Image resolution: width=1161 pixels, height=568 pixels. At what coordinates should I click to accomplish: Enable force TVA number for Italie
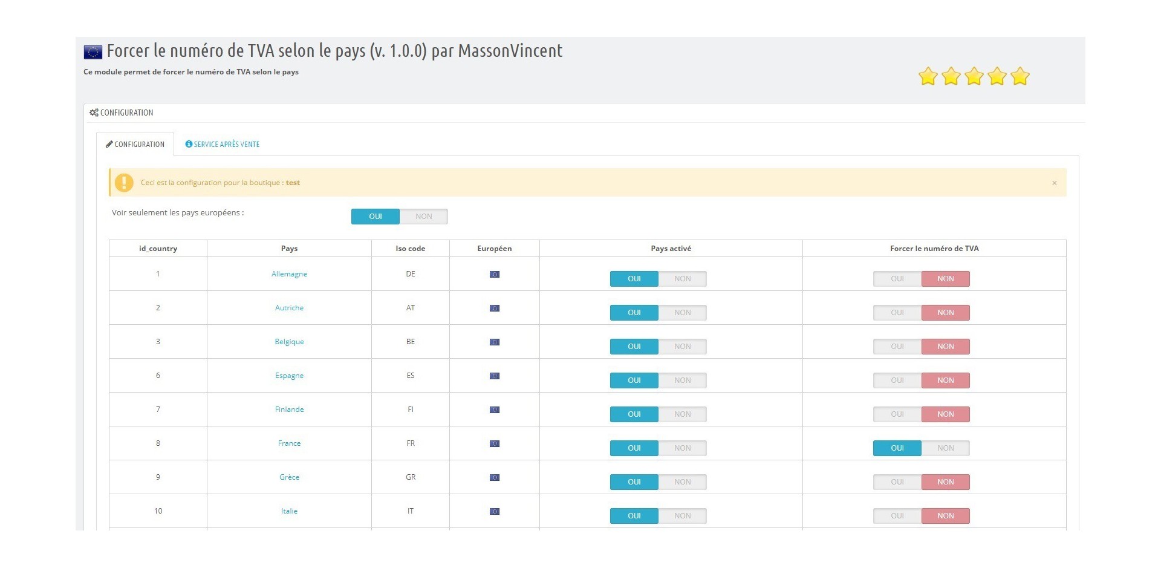pyautogui.click(x=897, y=516)
